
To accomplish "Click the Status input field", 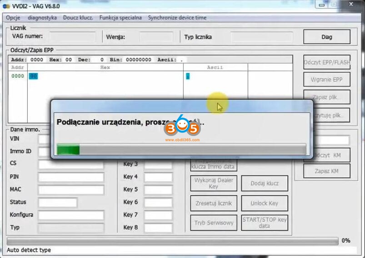I will pyautogui.click(x=58, y=203).
